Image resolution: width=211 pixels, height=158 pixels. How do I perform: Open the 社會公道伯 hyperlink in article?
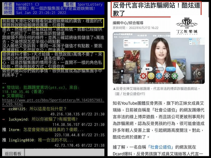[x=160, y=147]
